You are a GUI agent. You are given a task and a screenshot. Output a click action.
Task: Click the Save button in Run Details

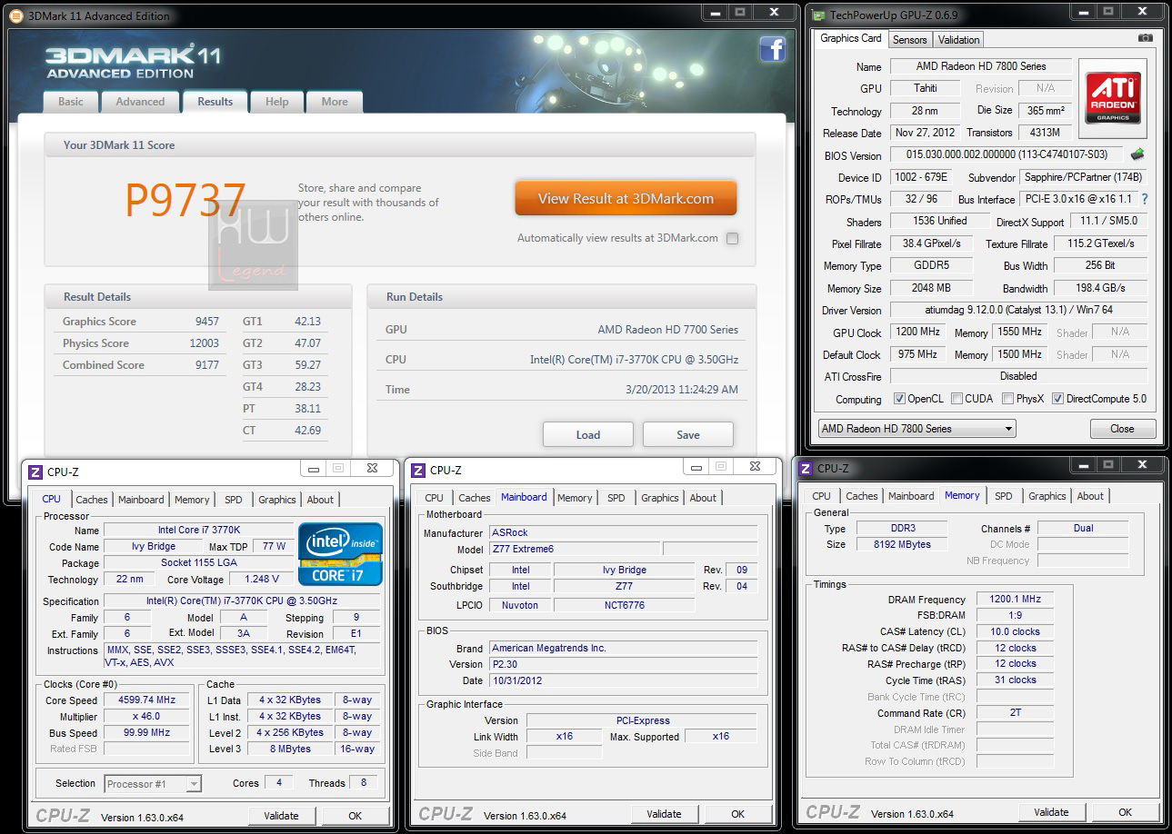tap(687, 434)
